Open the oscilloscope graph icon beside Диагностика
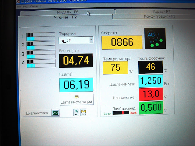The image size is (195, 146). (x=55, y=113)
